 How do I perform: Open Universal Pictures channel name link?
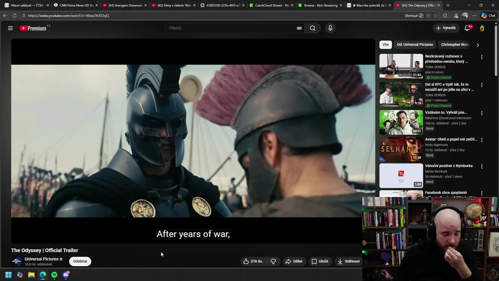tap(41, 259)
